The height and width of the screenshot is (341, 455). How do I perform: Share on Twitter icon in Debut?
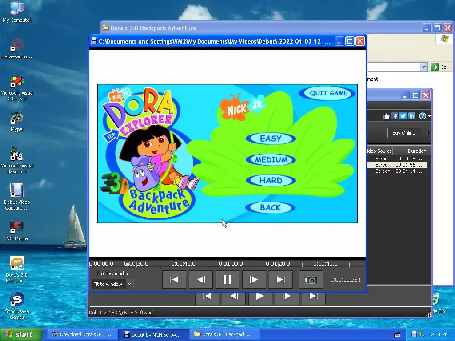[403, 116]
